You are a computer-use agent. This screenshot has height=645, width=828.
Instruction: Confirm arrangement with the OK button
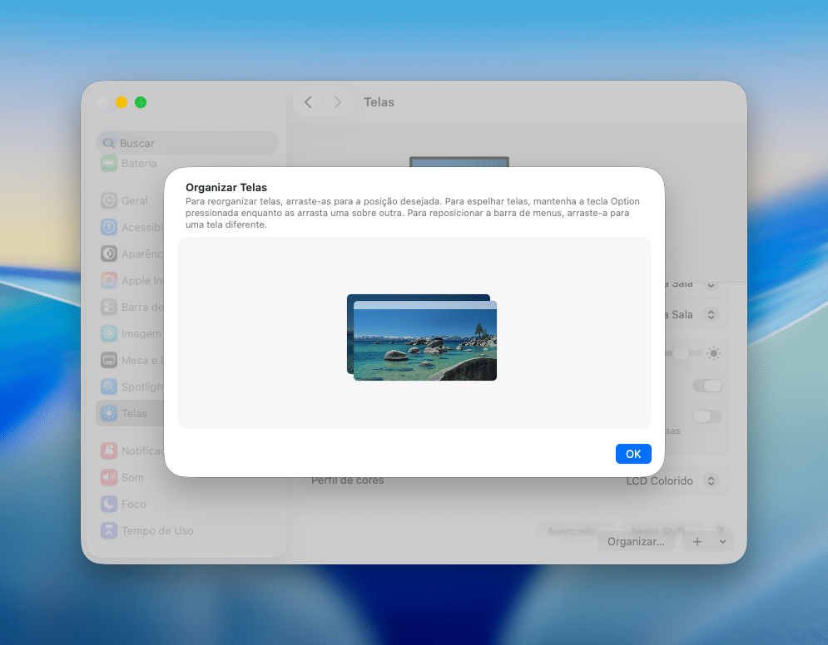633,454
